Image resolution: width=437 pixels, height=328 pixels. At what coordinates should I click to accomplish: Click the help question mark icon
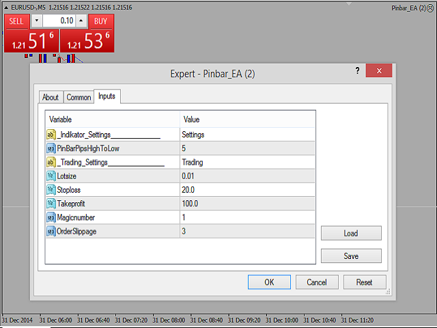tap(357, 70)
